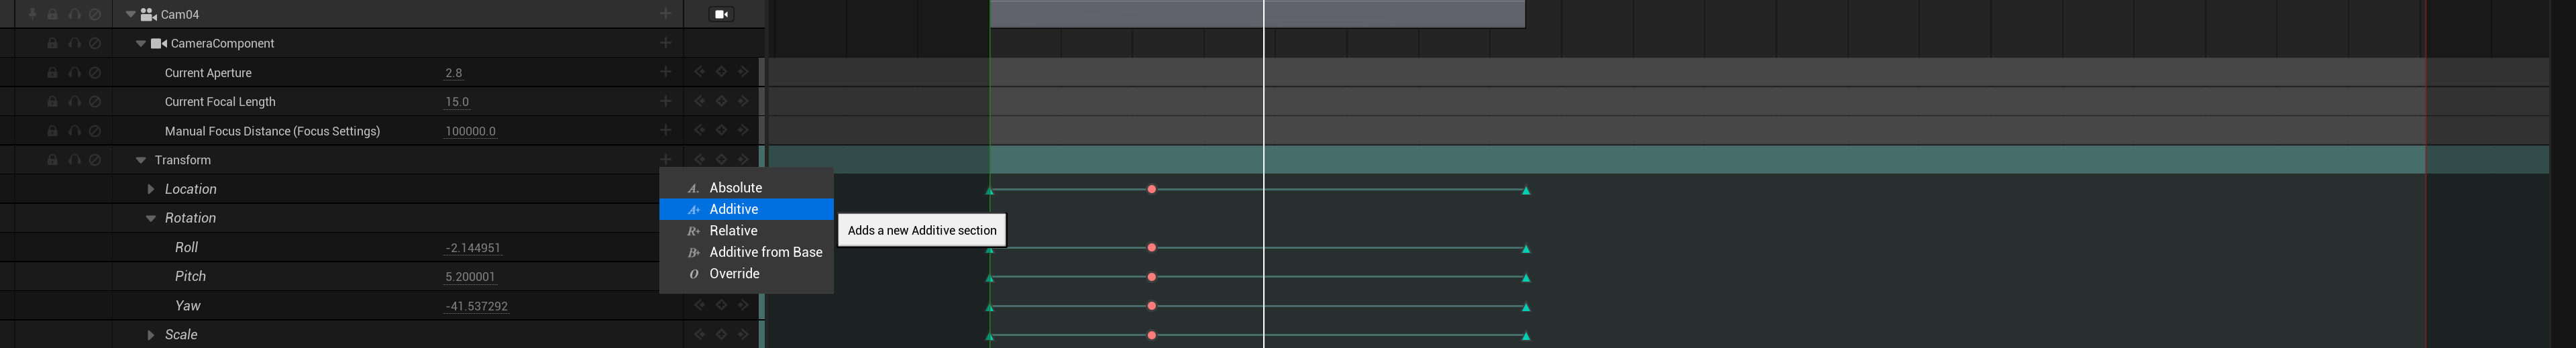Image resolution: width=2576 pixels, height=348 pixels.
Task: Go to next key on Yaw row
Action: [x=743, y=305]
